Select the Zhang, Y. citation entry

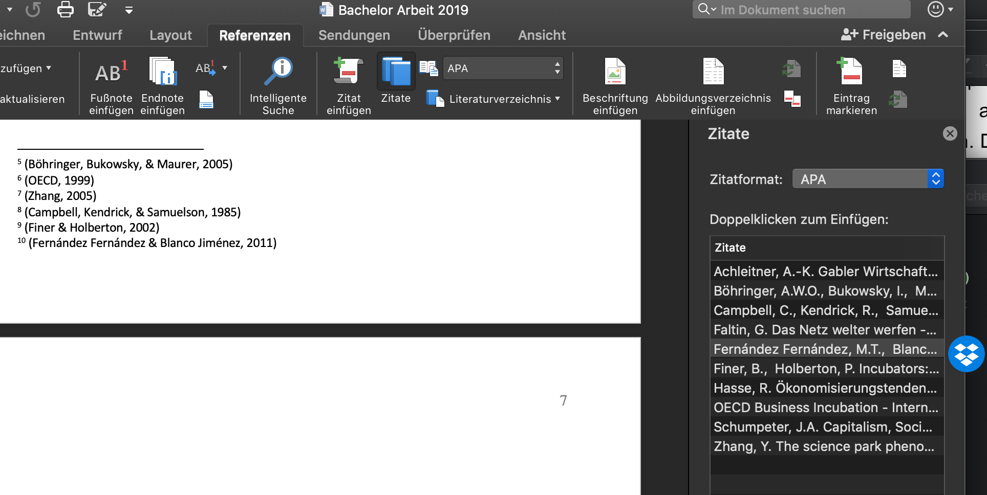click(827, 446)
